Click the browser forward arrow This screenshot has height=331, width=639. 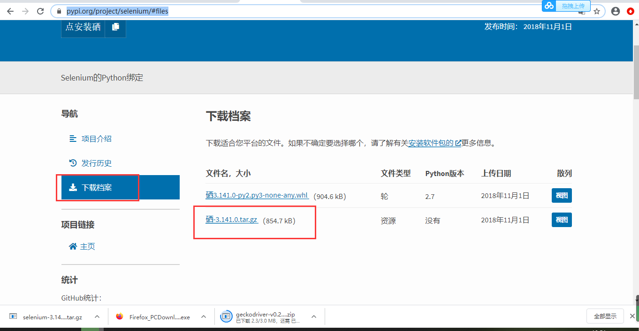coord(25,11)
